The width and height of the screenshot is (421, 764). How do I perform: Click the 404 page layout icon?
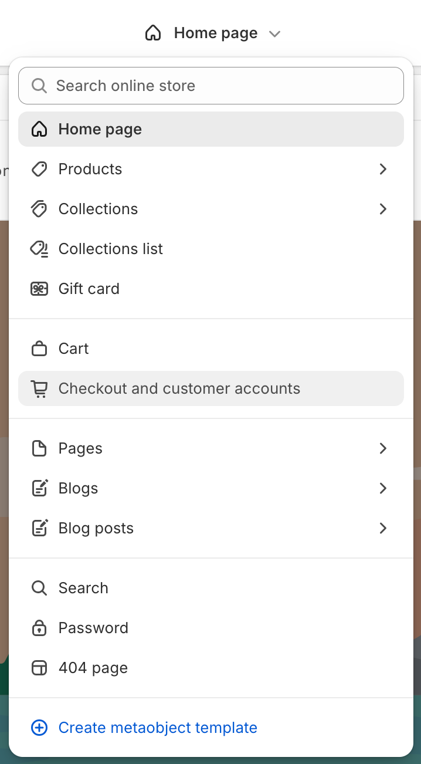pos(39,668)
